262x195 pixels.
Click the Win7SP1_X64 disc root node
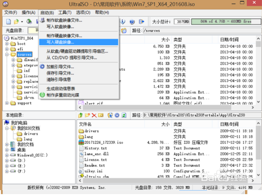coord(19,38)
